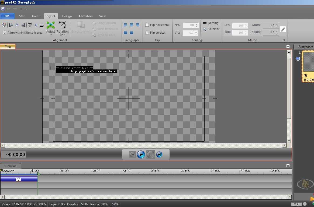The width and height of the screenshot is (314, 207).
Task: Select the Storyboard tab
Action: 304,47
